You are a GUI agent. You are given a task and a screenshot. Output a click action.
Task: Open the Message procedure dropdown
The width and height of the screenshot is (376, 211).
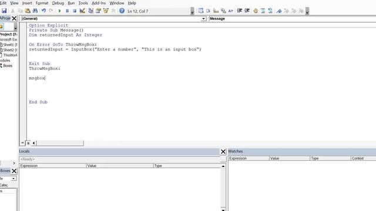[293, 19]
